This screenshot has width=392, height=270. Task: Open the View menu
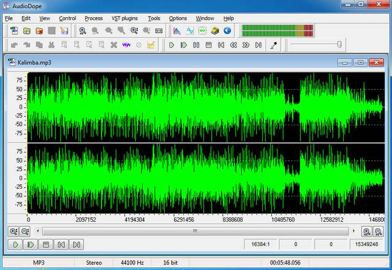point(45,18)
